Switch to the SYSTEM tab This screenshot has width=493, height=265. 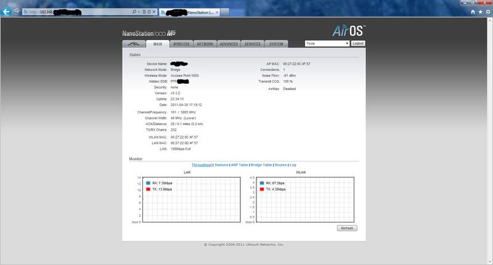click(x=276, y=44)
